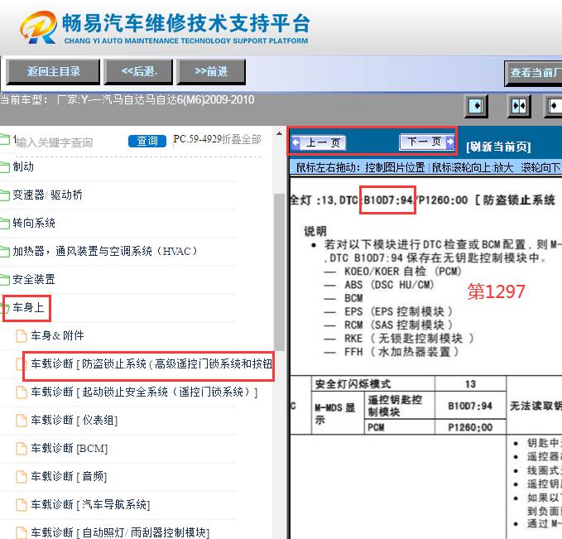Open 车载诊断 [防盗锁止系统 document
562x539 pixels.
(x=151, y=363)
